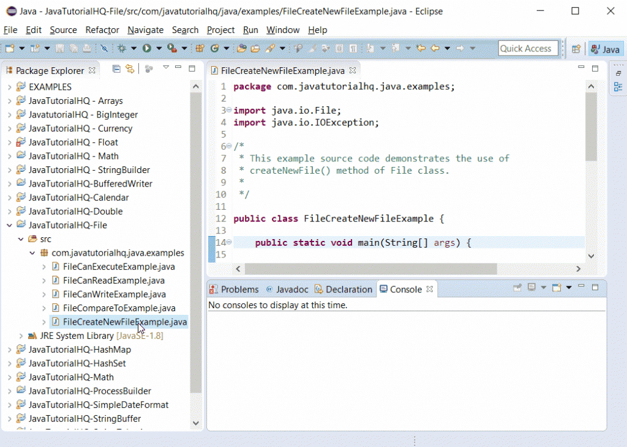Collapse All items in Package Explorer
This screenshot has height=447, width=627.
point(116,69)
